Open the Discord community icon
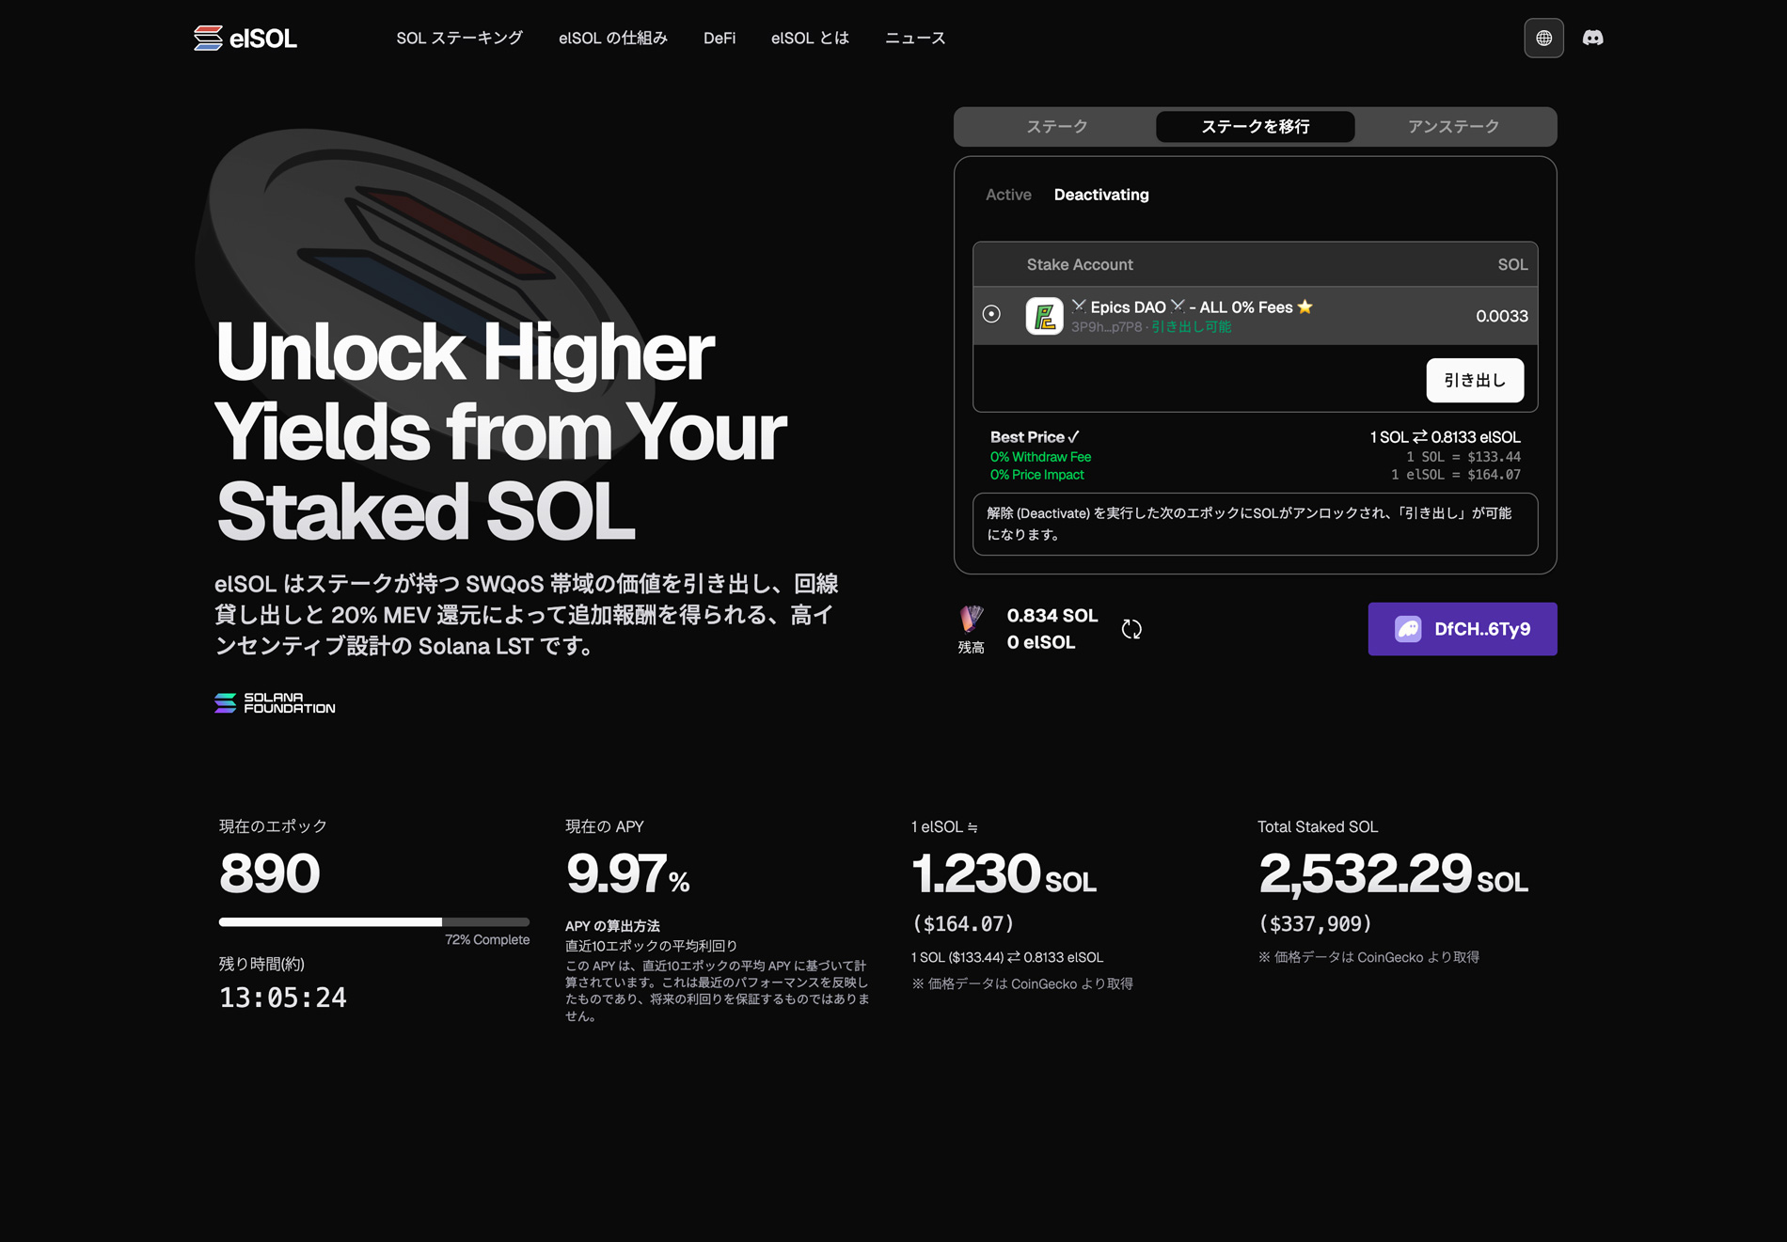The width and height of the screenshot is (1787, 1242). [1592, 39]
